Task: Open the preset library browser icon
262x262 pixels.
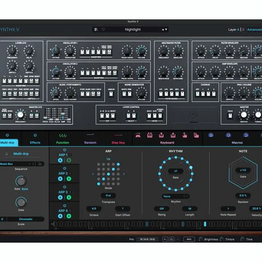Action: (x=96, y=29)
